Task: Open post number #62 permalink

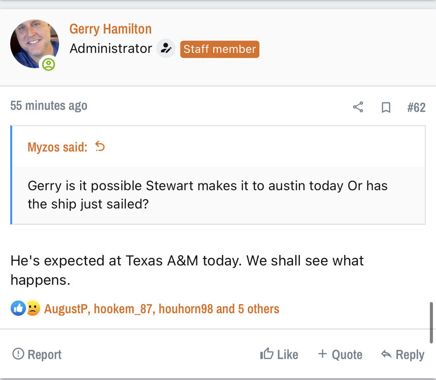Action: [416, 107]
